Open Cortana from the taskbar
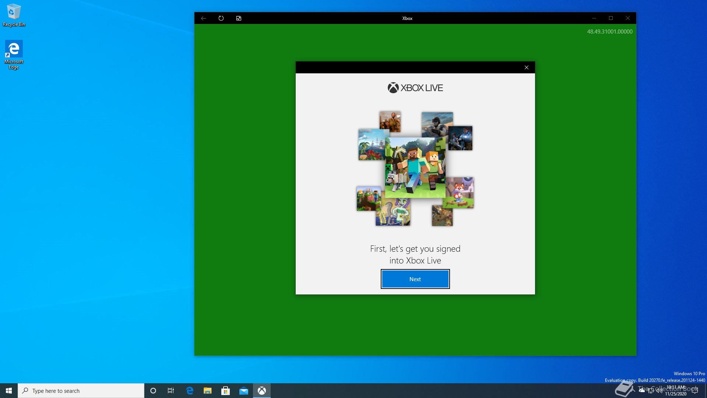 point(153,391)
